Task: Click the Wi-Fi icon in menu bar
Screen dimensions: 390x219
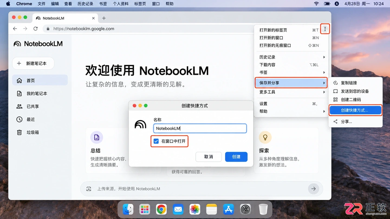Action: point(316,4)
